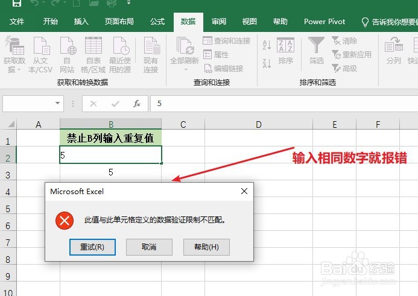The height and width of the screenshot is (296, 418).
Task: Click From Web (自网站) icon
Action: 68,46
